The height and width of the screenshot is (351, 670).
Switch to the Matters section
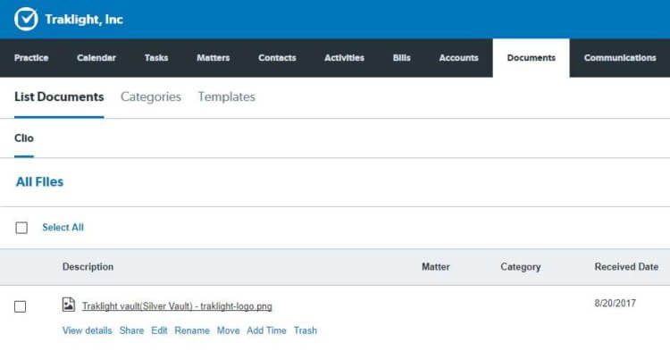(x=214, y=58)
